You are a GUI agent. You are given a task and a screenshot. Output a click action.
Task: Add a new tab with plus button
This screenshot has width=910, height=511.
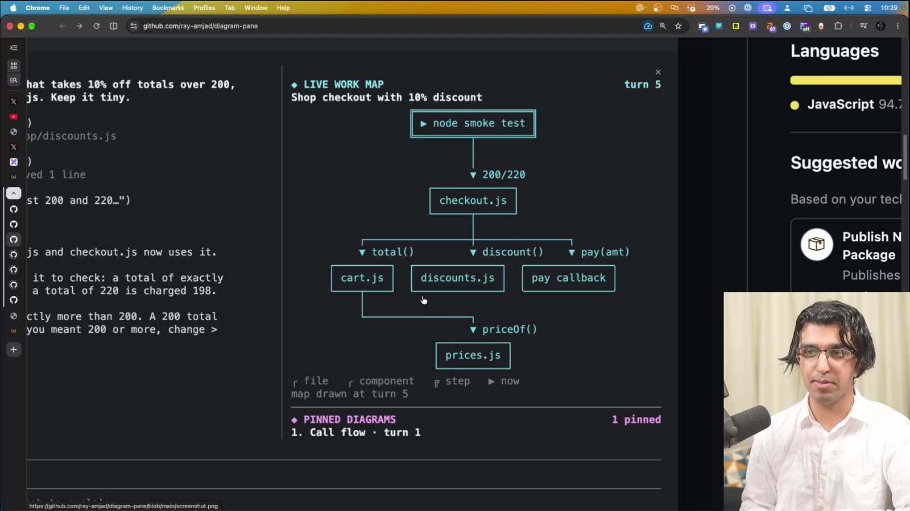(x=14, y=350)
